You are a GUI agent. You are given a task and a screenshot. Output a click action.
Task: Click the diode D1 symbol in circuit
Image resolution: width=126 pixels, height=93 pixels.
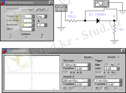(x=98, y=21)
